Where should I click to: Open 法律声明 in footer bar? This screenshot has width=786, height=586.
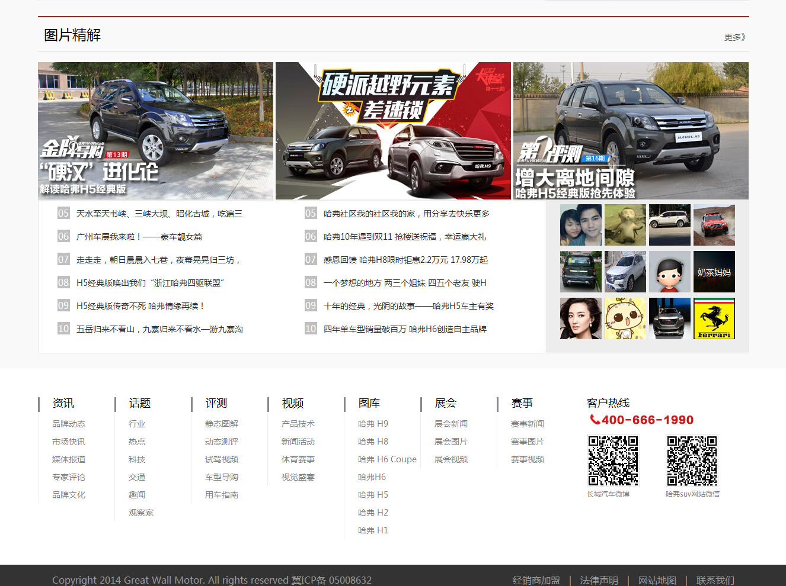pyautogui.click(x=599, y=580)
